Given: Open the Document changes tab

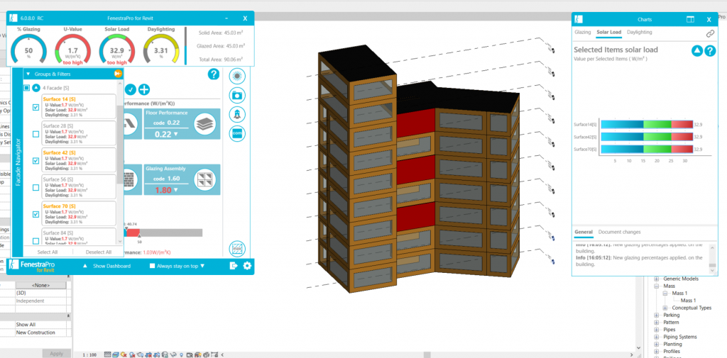Looking at the screenshot, I should pos(619,232).
